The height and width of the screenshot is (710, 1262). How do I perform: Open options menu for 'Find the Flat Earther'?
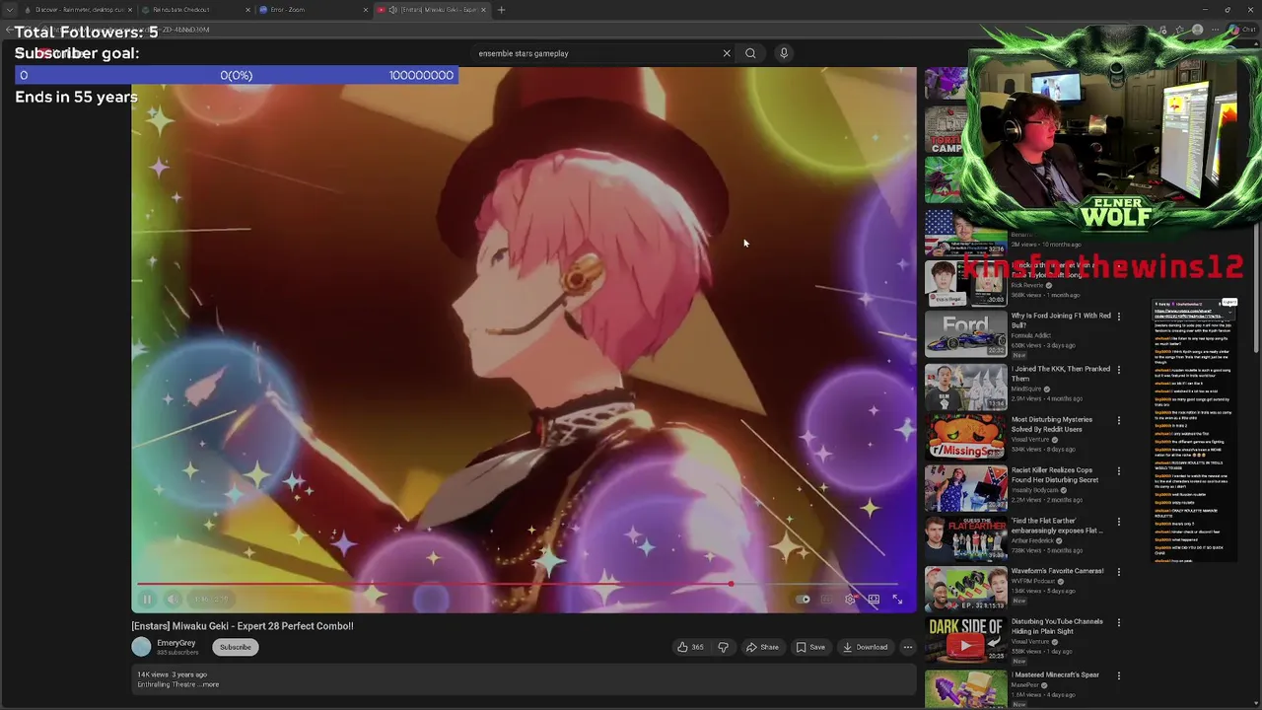(x=1118, y=522)
